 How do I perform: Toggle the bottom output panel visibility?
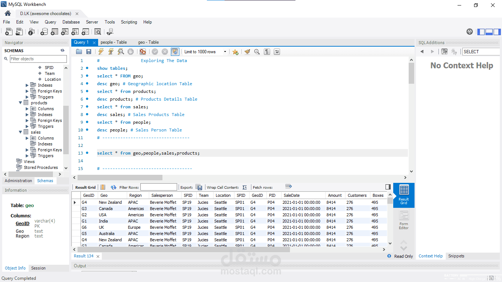point(489,32)
